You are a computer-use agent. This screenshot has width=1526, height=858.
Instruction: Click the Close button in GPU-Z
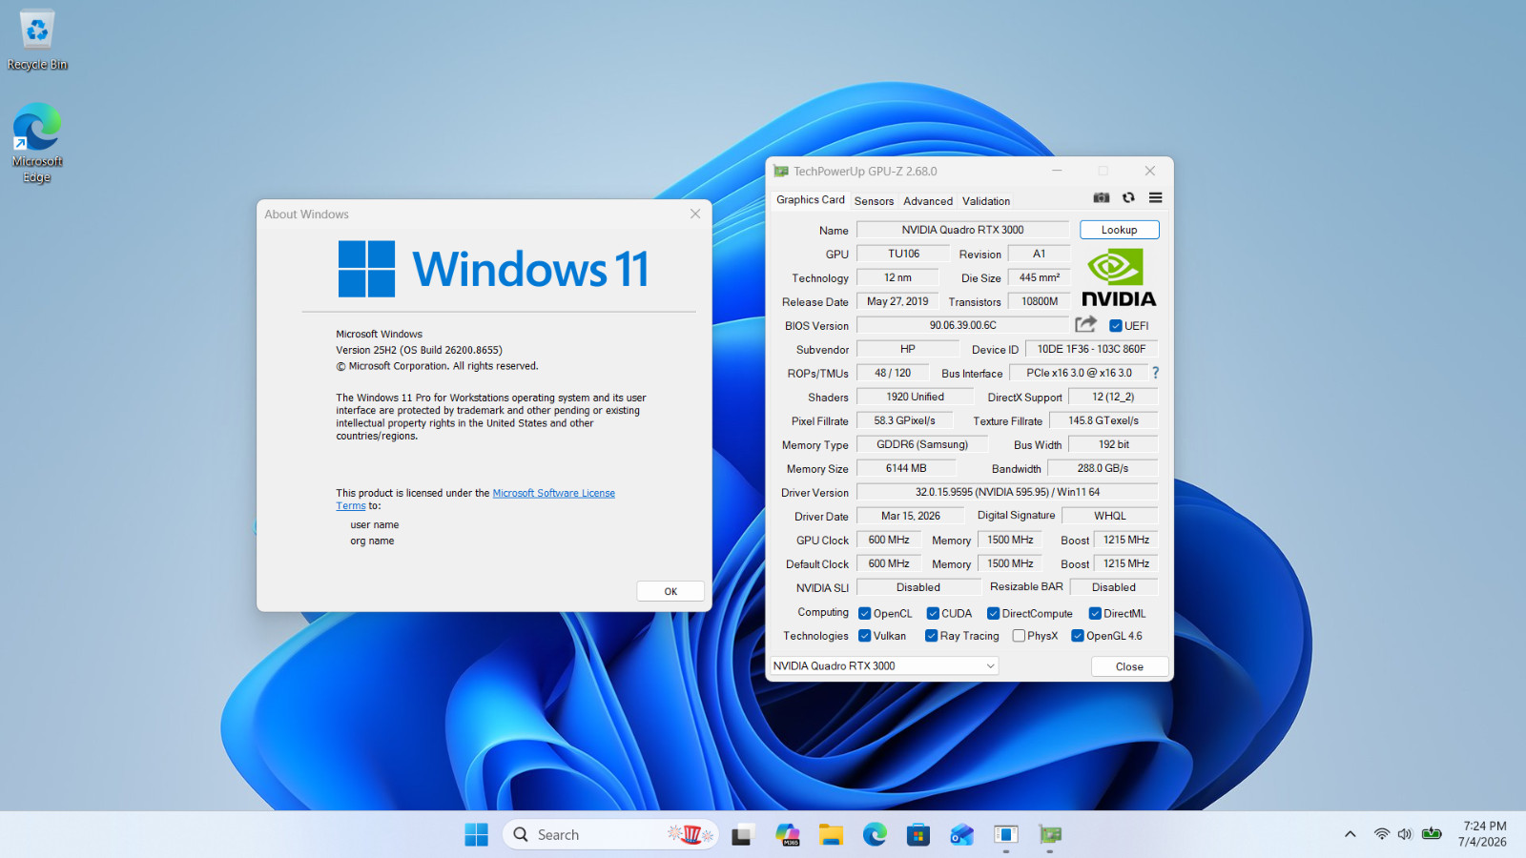click(1129, 666)
